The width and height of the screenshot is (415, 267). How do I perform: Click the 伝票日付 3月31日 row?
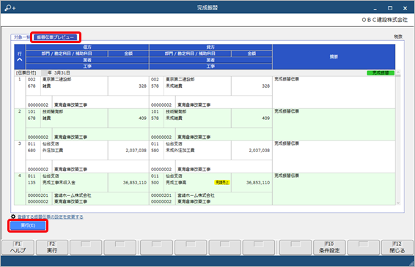[x=205, y=72]
